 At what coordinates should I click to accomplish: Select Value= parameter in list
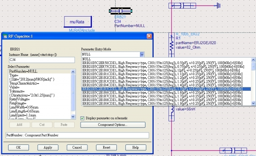[x=40, y=87]
